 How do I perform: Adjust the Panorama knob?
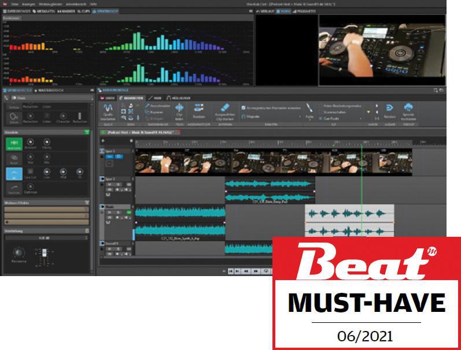click(x=19, y=252)
